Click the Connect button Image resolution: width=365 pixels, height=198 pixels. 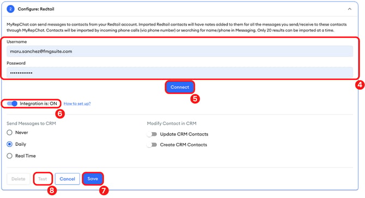click(180, 87)
